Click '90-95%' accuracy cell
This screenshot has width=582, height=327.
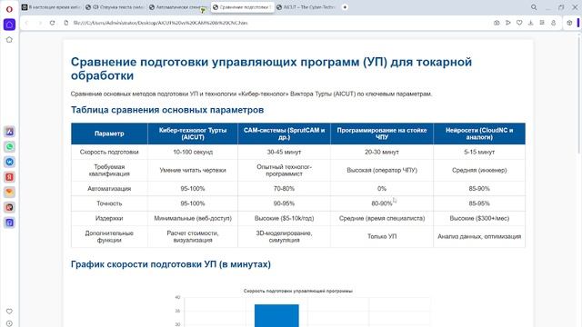pyautogui.click(x=284, y=203)
